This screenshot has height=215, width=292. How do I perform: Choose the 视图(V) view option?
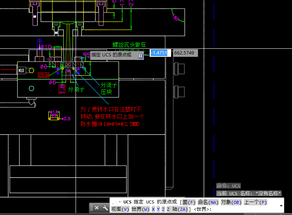[x=120, y=209]
